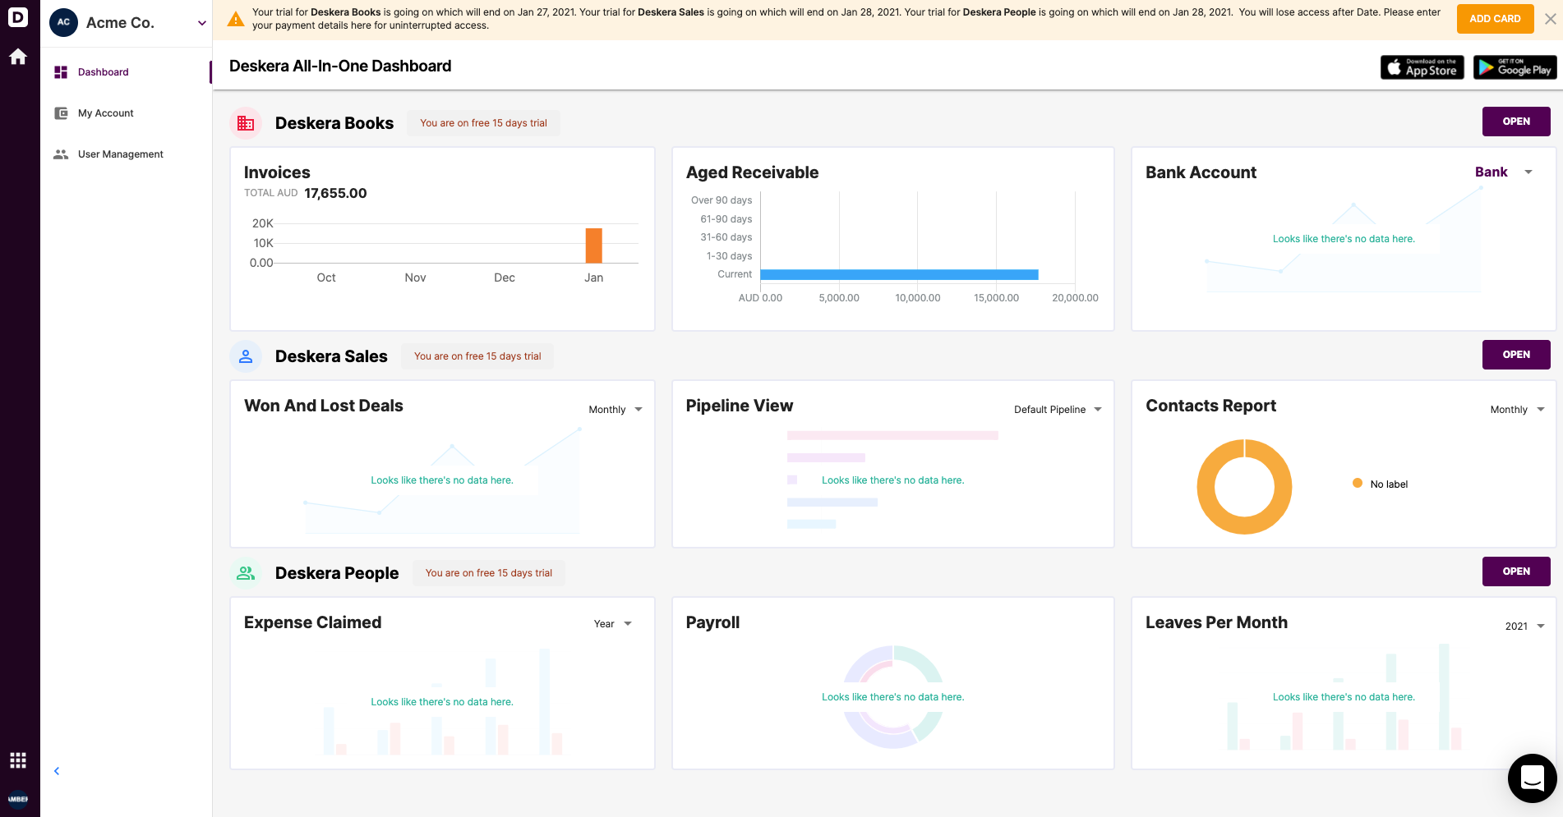Open Deskera People with OPEN button
1563x817 pixels.
pyautogui.click(x=1516, y=571)
